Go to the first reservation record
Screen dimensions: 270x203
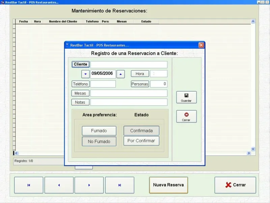tap(29, 185)
